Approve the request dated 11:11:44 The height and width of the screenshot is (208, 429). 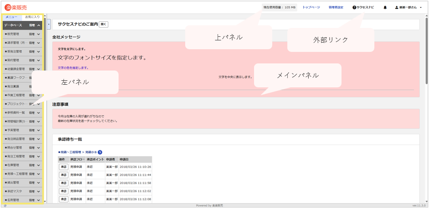point(64,175)
